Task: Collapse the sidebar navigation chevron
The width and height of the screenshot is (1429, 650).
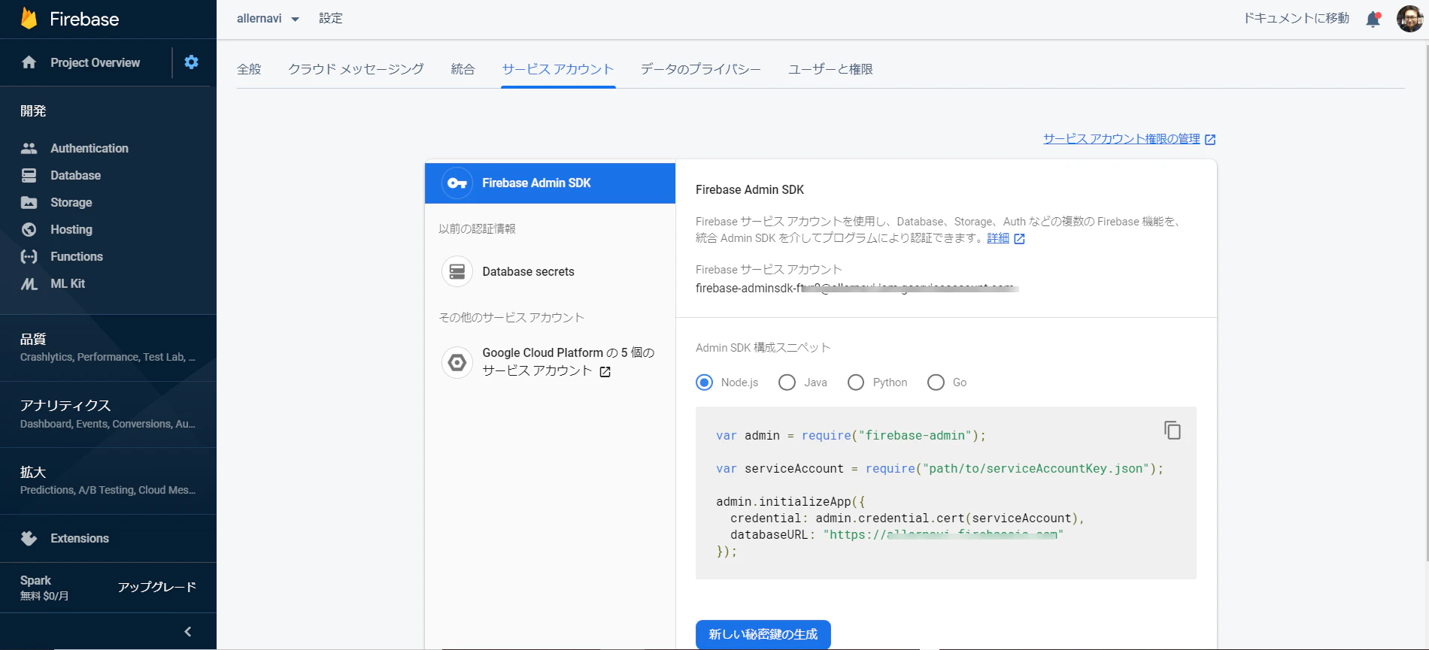Action: coord(188,631)
